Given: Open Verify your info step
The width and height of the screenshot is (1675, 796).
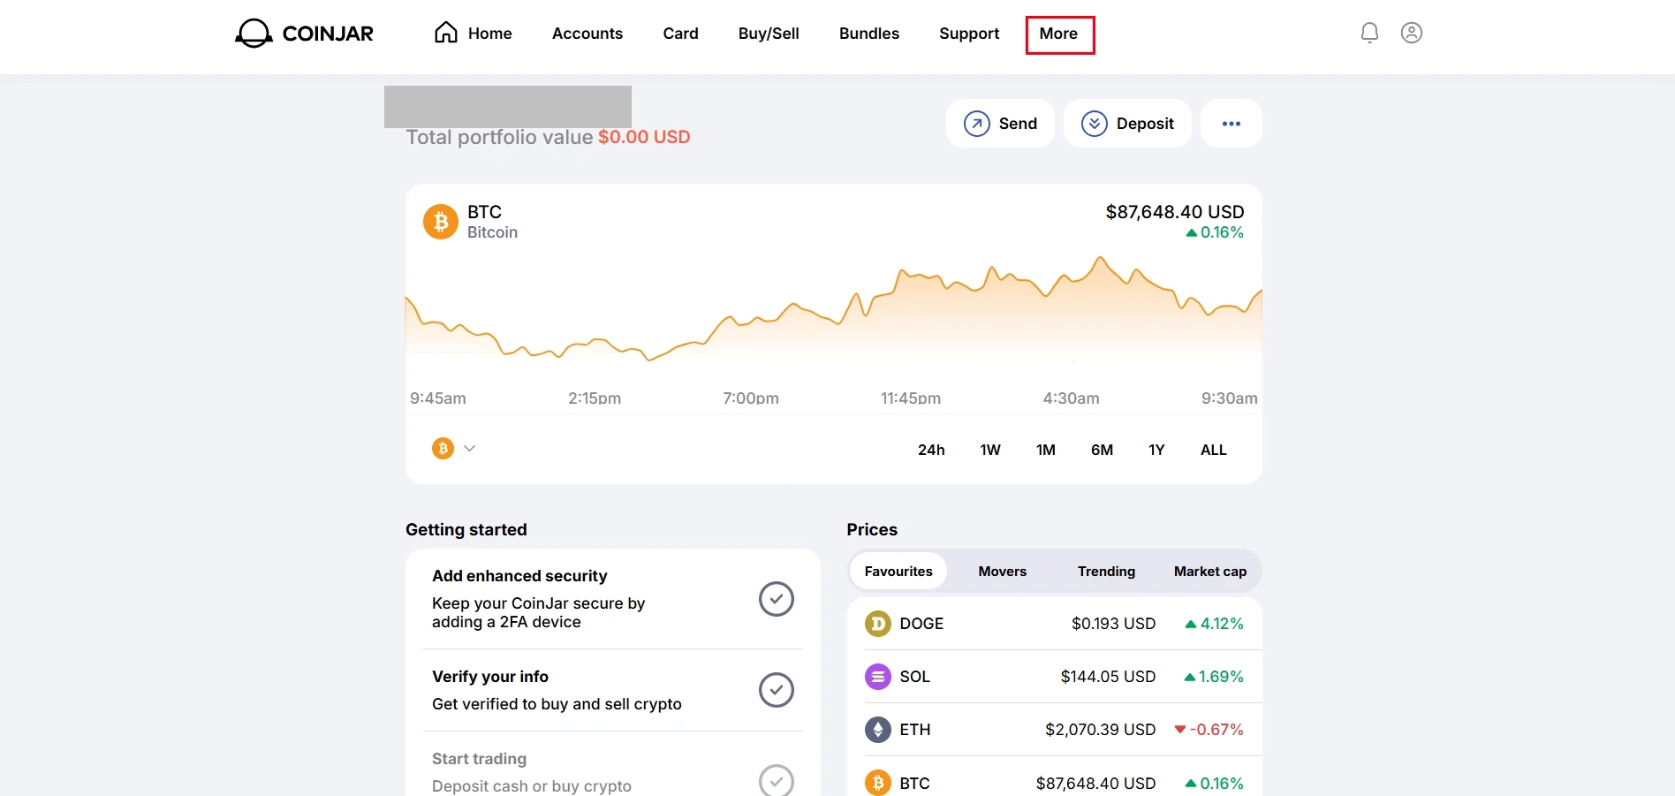Looking at the screenshot, I should click(x=613, y=690).
